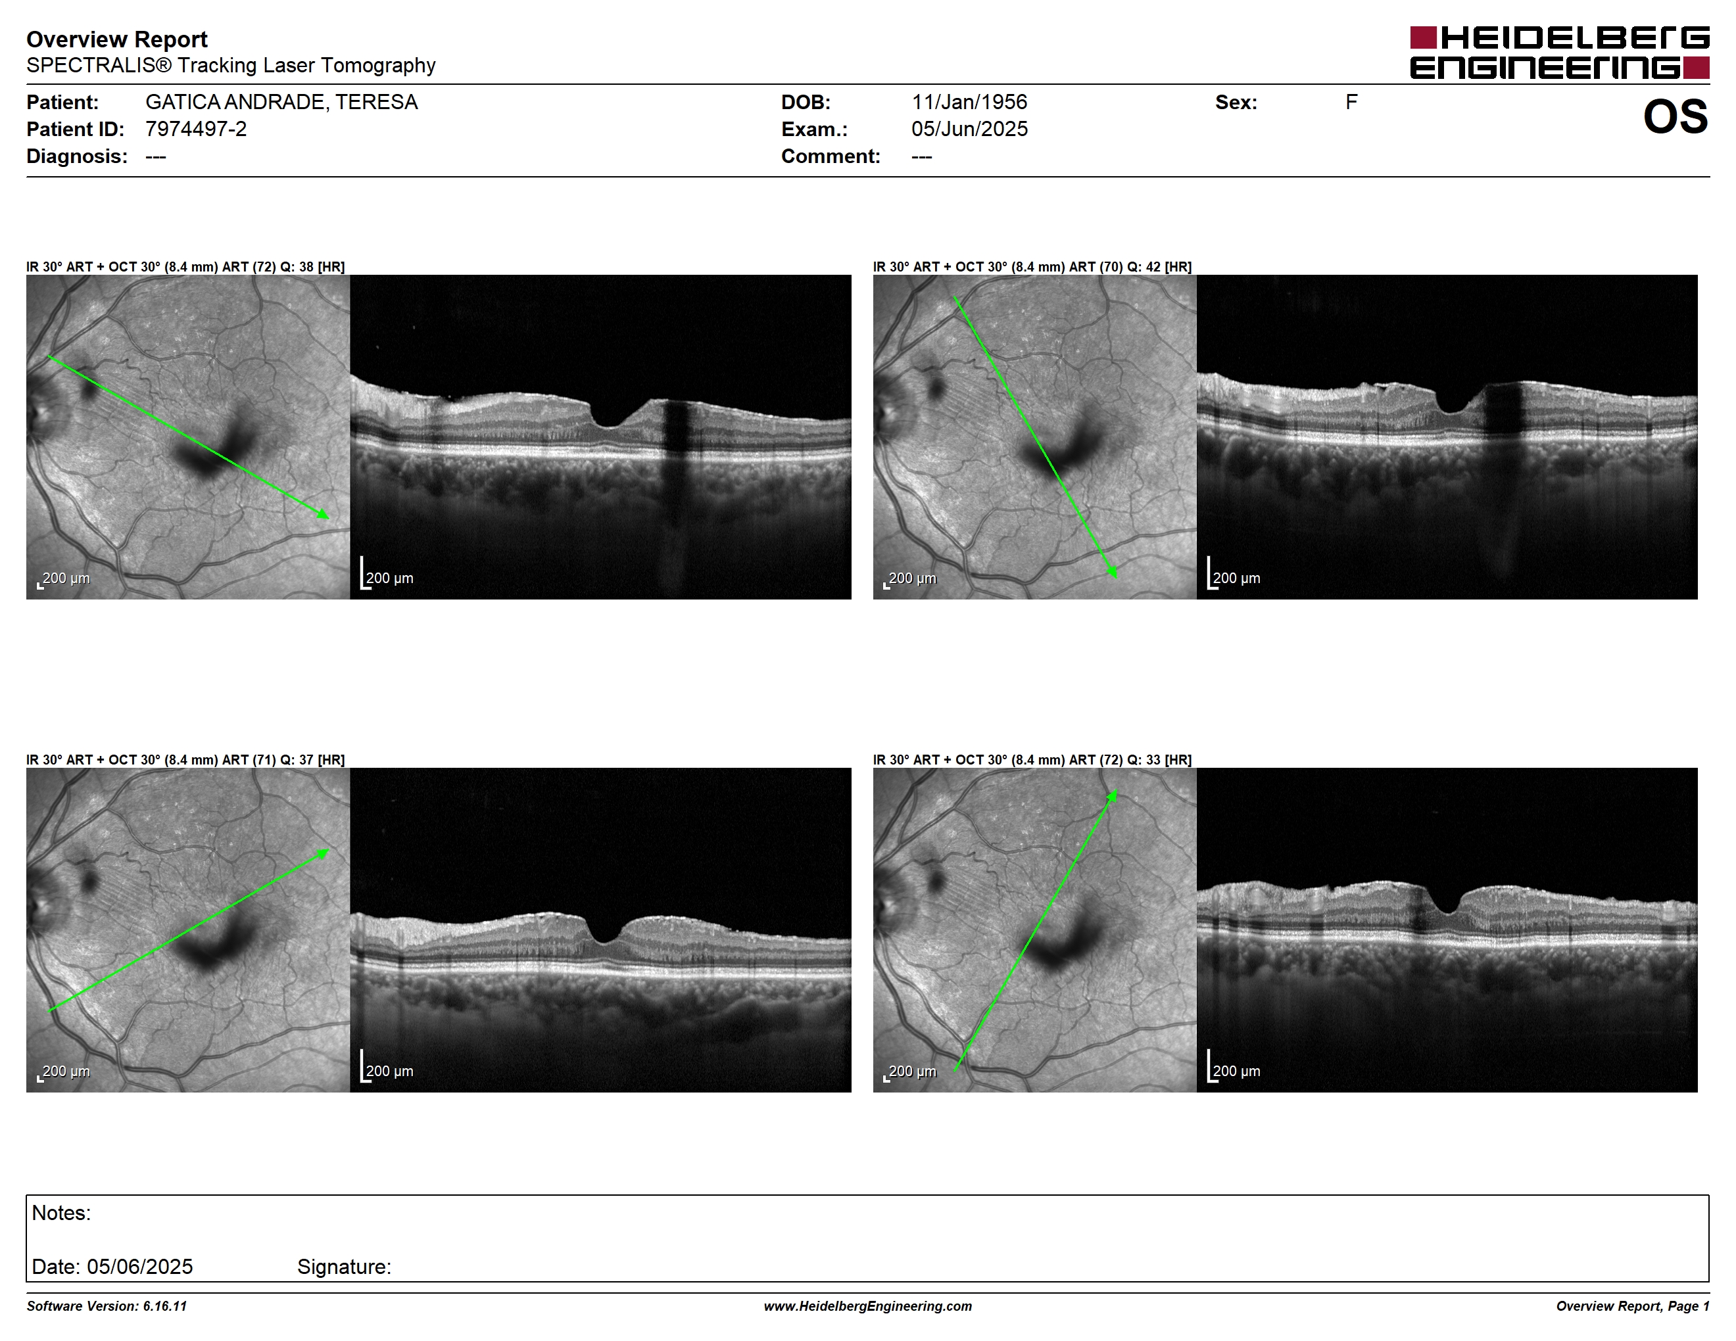Click the exam date 05/Jun/2025
This screenshot has height=1341, width=1736.
click(x=969, y=129)
